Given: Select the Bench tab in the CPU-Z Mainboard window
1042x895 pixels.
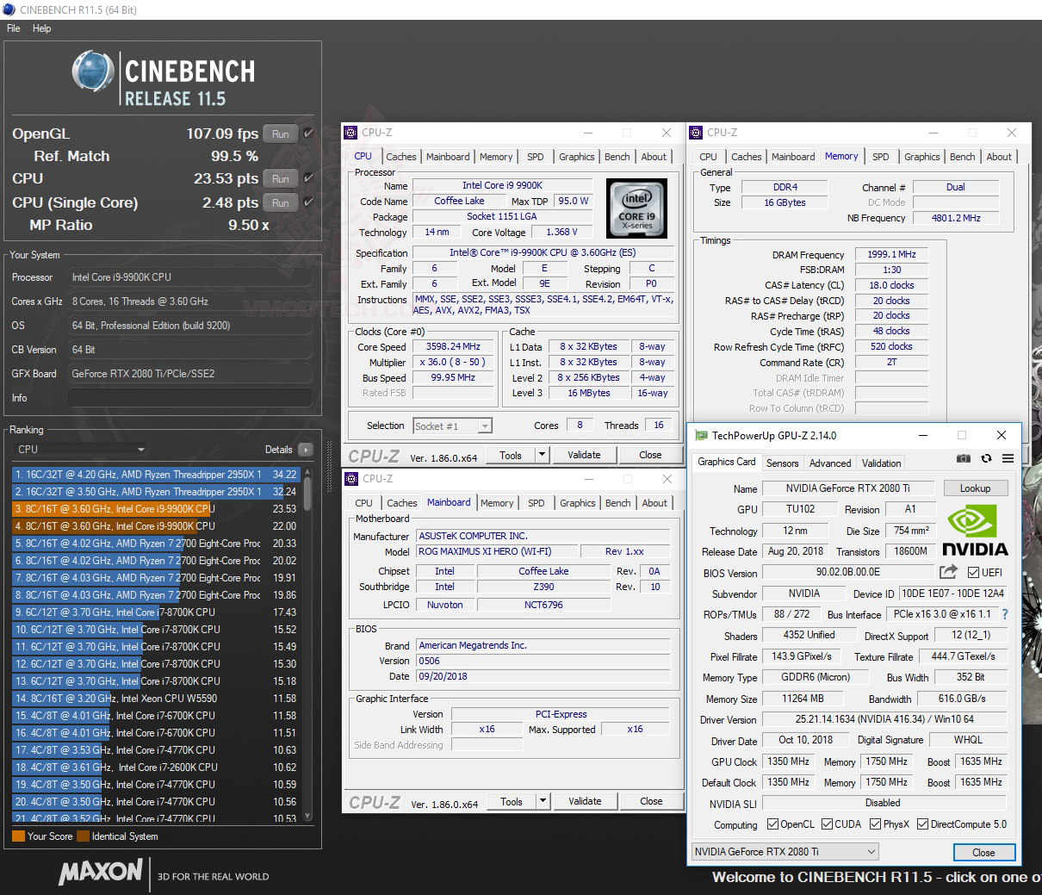Looking at the screenshot, I should 618,503.
